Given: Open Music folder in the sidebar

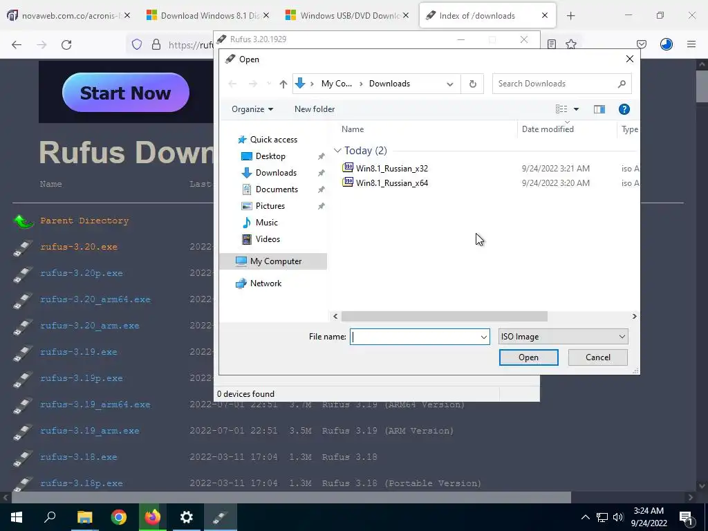Looking at the screenshot, I should point(266,223).
